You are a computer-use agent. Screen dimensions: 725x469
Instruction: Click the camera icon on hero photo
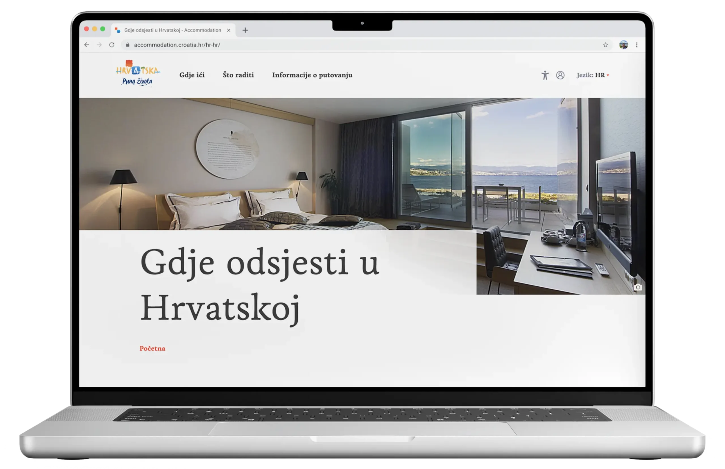638,287
